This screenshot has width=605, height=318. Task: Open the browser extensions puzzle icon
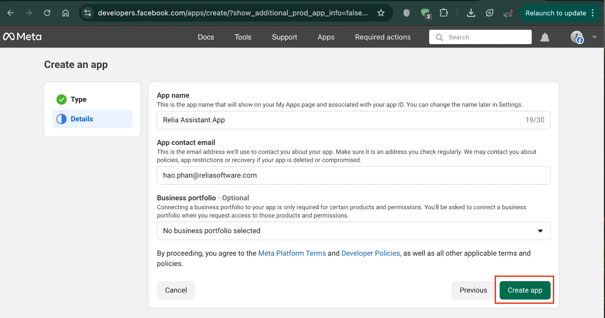[x=444, y=13]
